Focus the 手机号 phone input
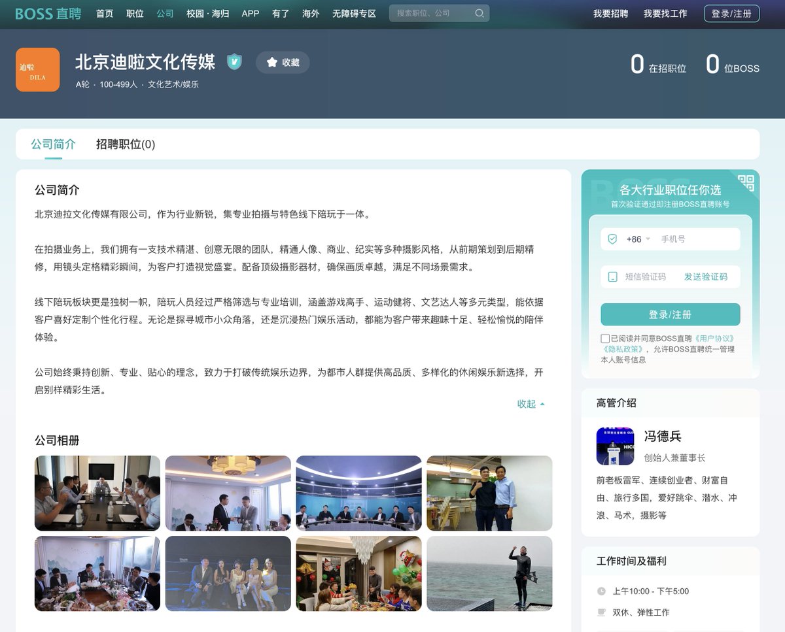The image size is (785, 632). pyautogui.click(x=697, y=239)
